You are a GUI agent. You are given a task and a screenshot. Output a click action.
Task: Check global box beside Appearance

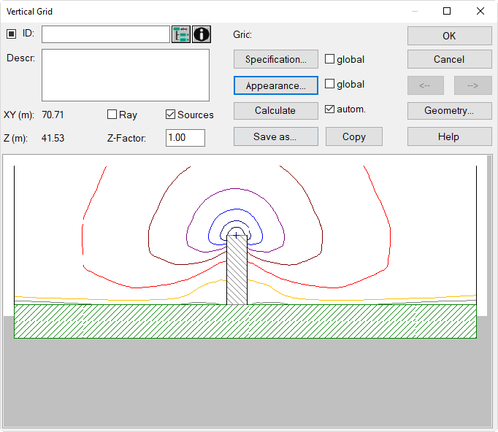(x=329, y=84)
